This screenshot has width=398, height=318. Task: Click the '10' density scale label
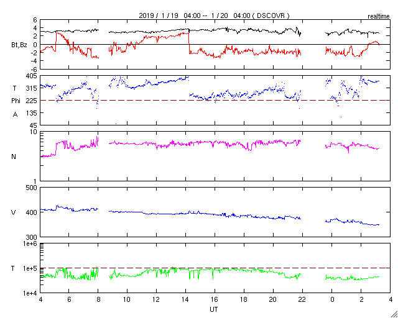click(34, 132)
